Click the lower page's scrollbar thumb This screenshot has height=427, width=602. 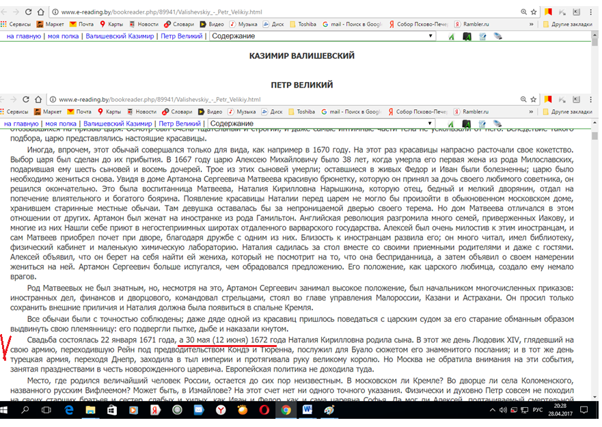(x=594, y=136)
